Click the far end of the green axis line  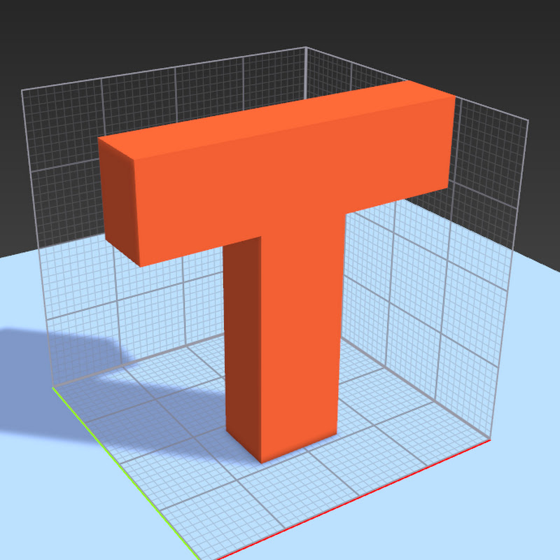point(54,386)
